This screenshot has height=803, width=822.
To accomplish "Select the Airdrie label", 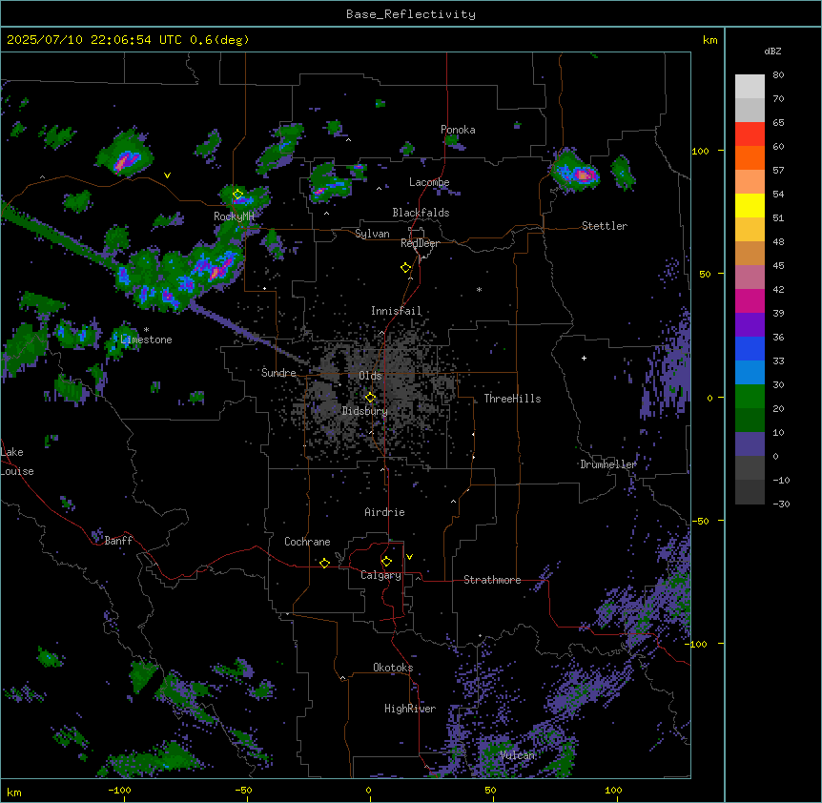I will point(384,512).
